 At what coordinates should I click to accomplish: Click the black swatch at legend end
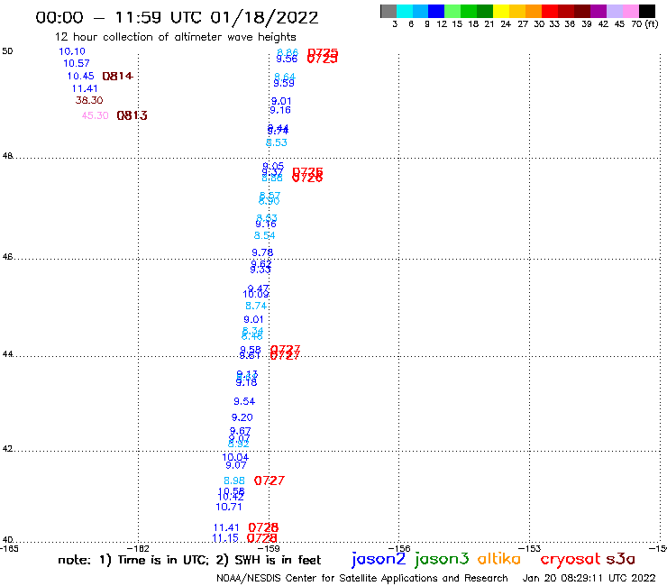click(x=647, y=11)
